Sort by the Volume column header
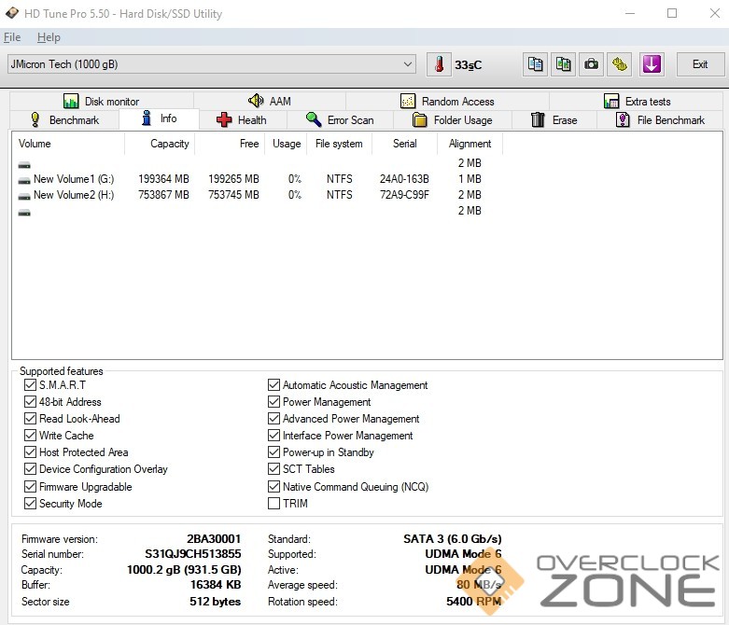The height and width of the screenshot is (625, 729). pos(68,144)
